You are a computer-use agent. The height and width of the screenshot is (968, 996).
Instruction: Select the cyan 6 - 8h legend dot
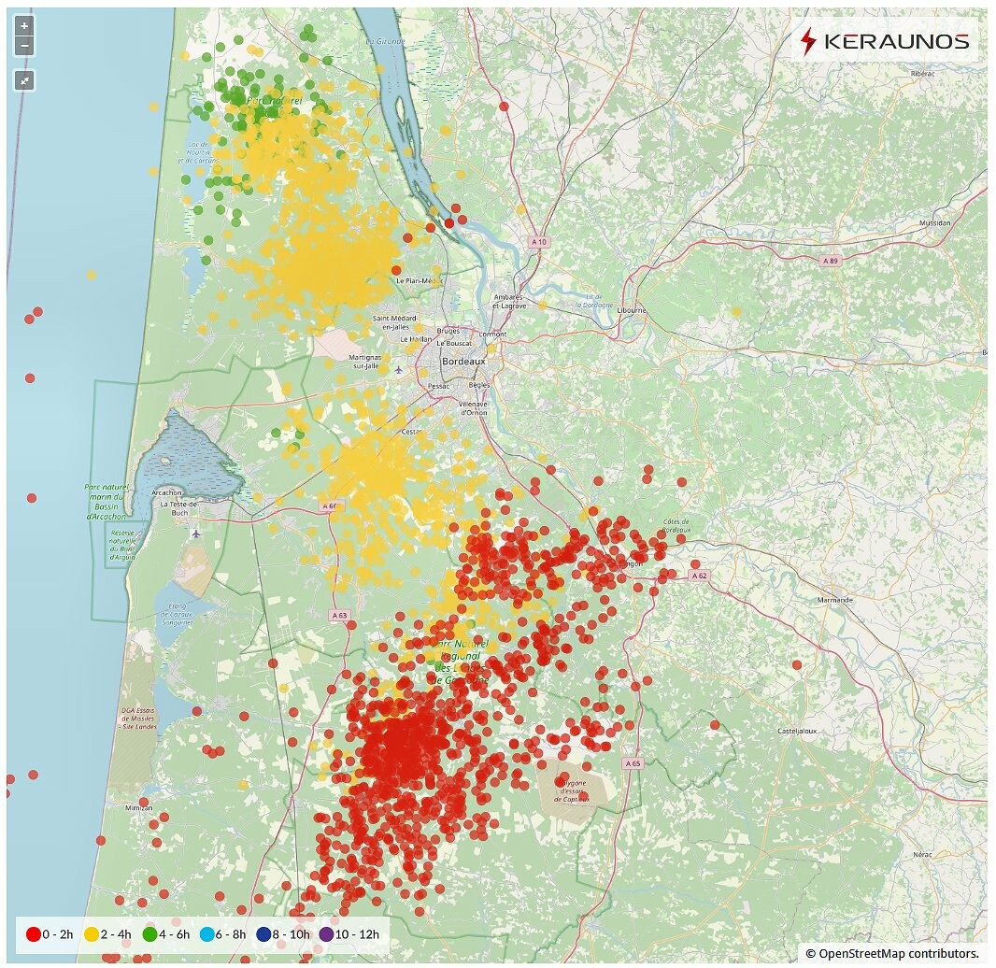click(x=207, y=933)
